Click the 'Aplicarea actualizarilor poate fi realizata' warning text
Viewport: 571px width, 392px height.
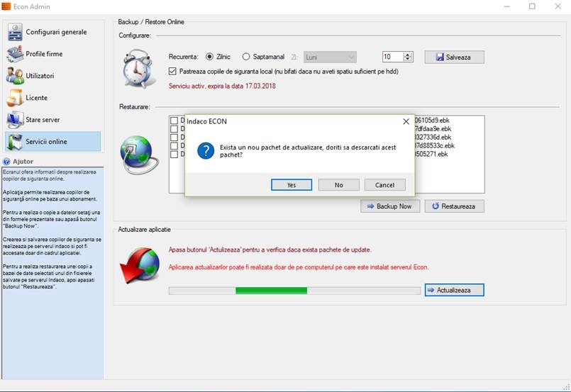pos(299,267)
